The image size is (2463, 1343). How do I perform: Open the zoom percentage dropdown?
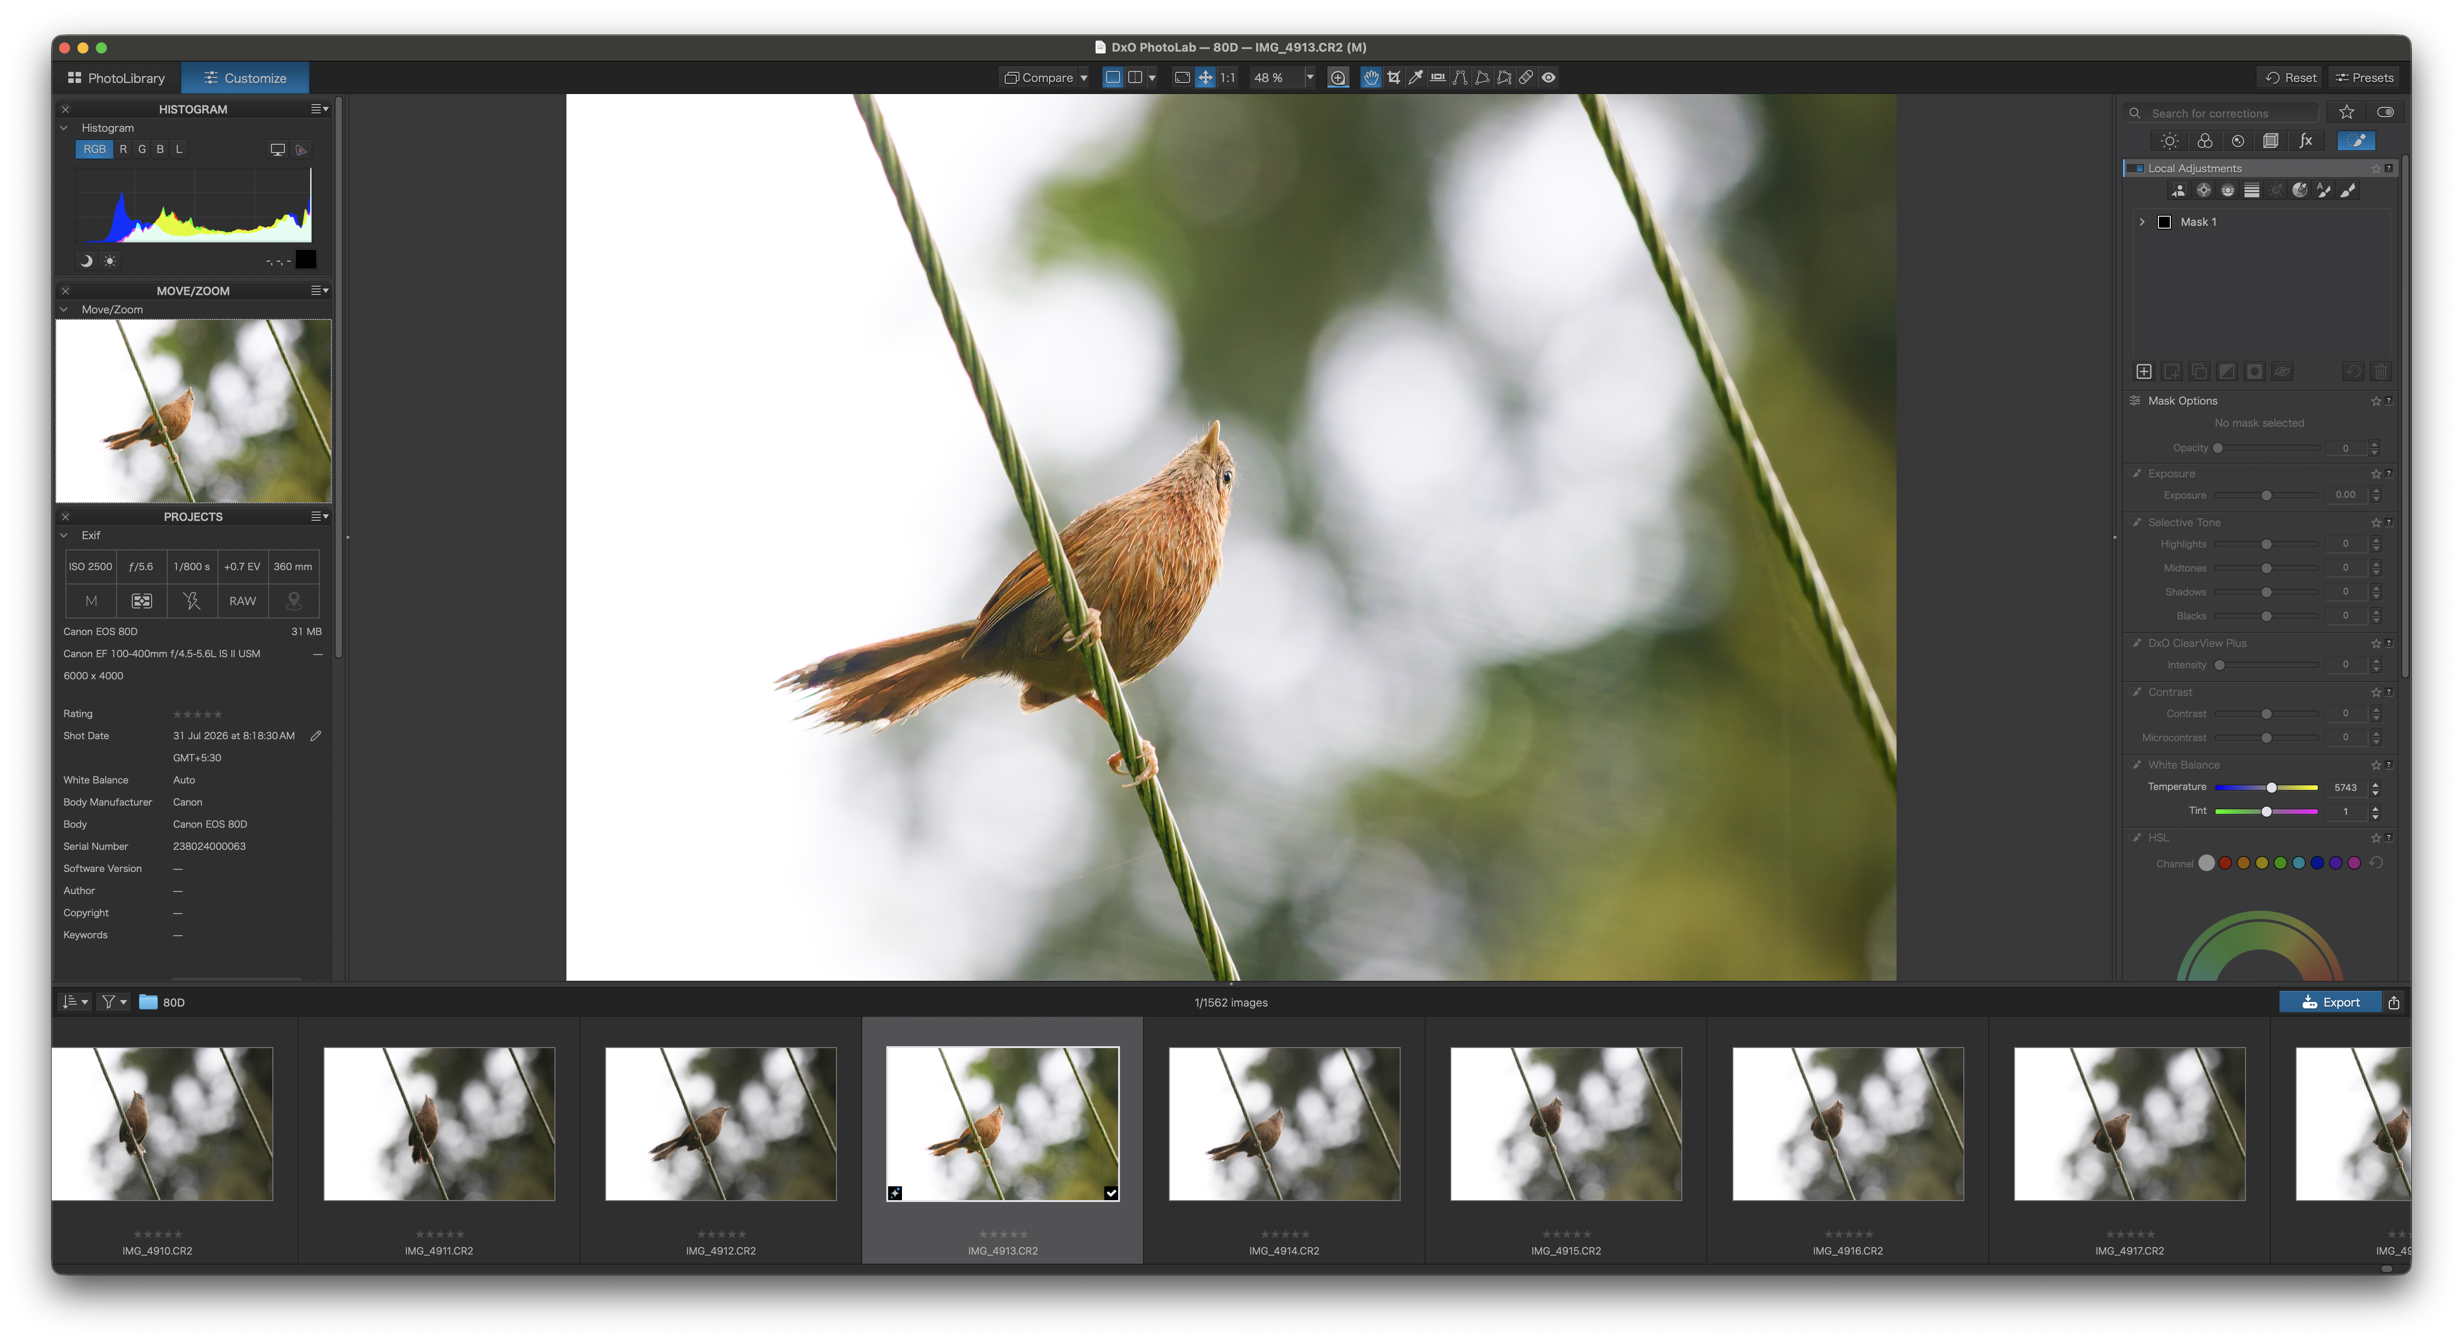[x=1309, y=77]
